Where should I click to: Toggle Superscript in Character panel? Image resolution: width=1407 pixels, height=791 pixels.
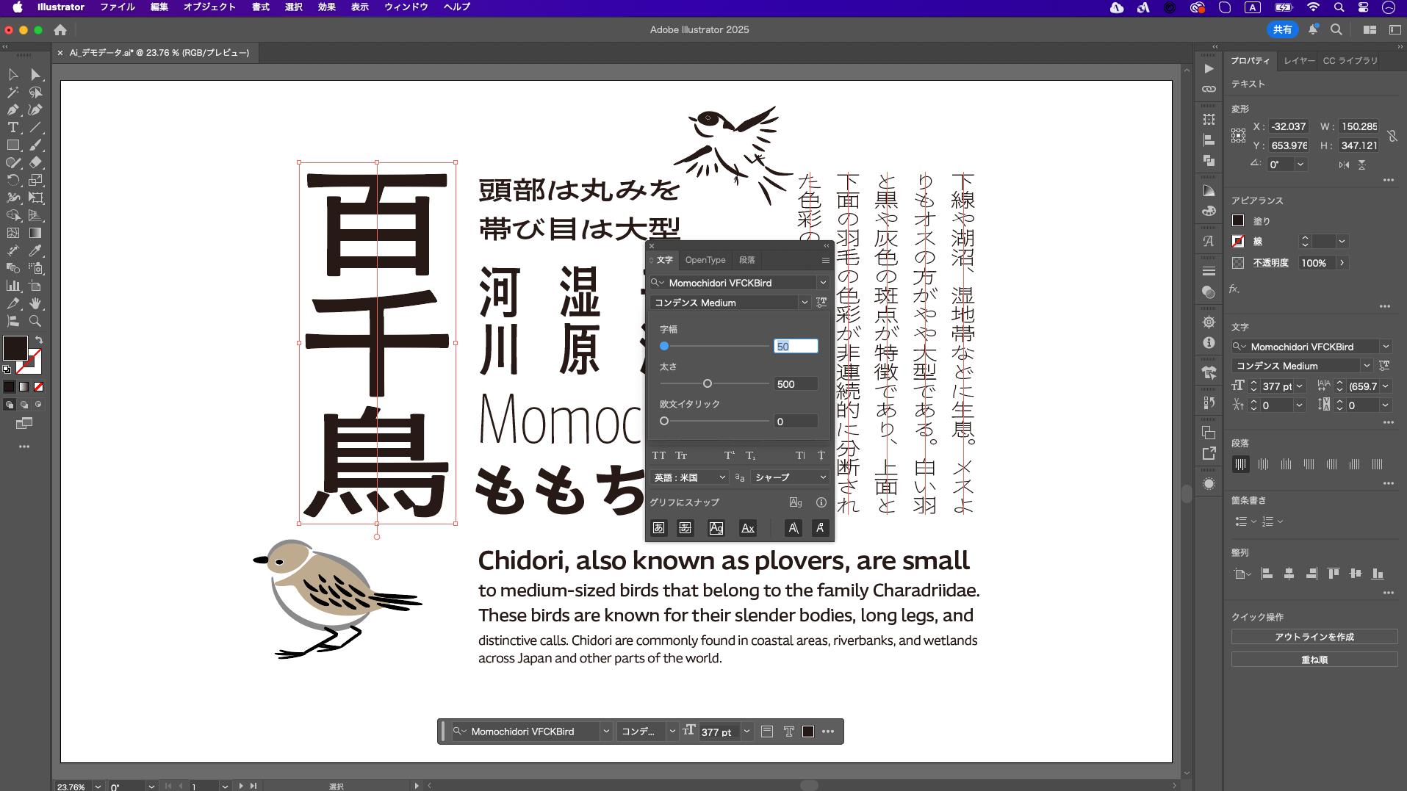pos(729,455)
